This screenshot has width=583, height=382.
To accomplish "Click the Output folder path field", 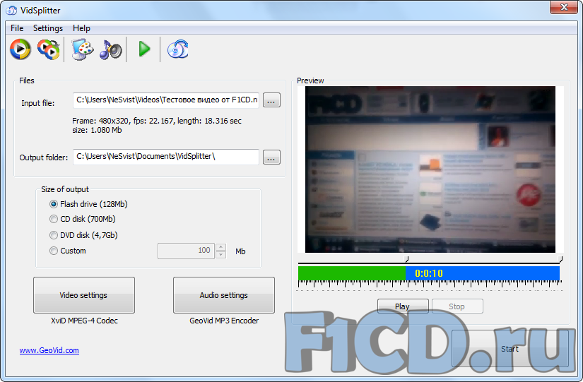I will [x=166, y=157].
